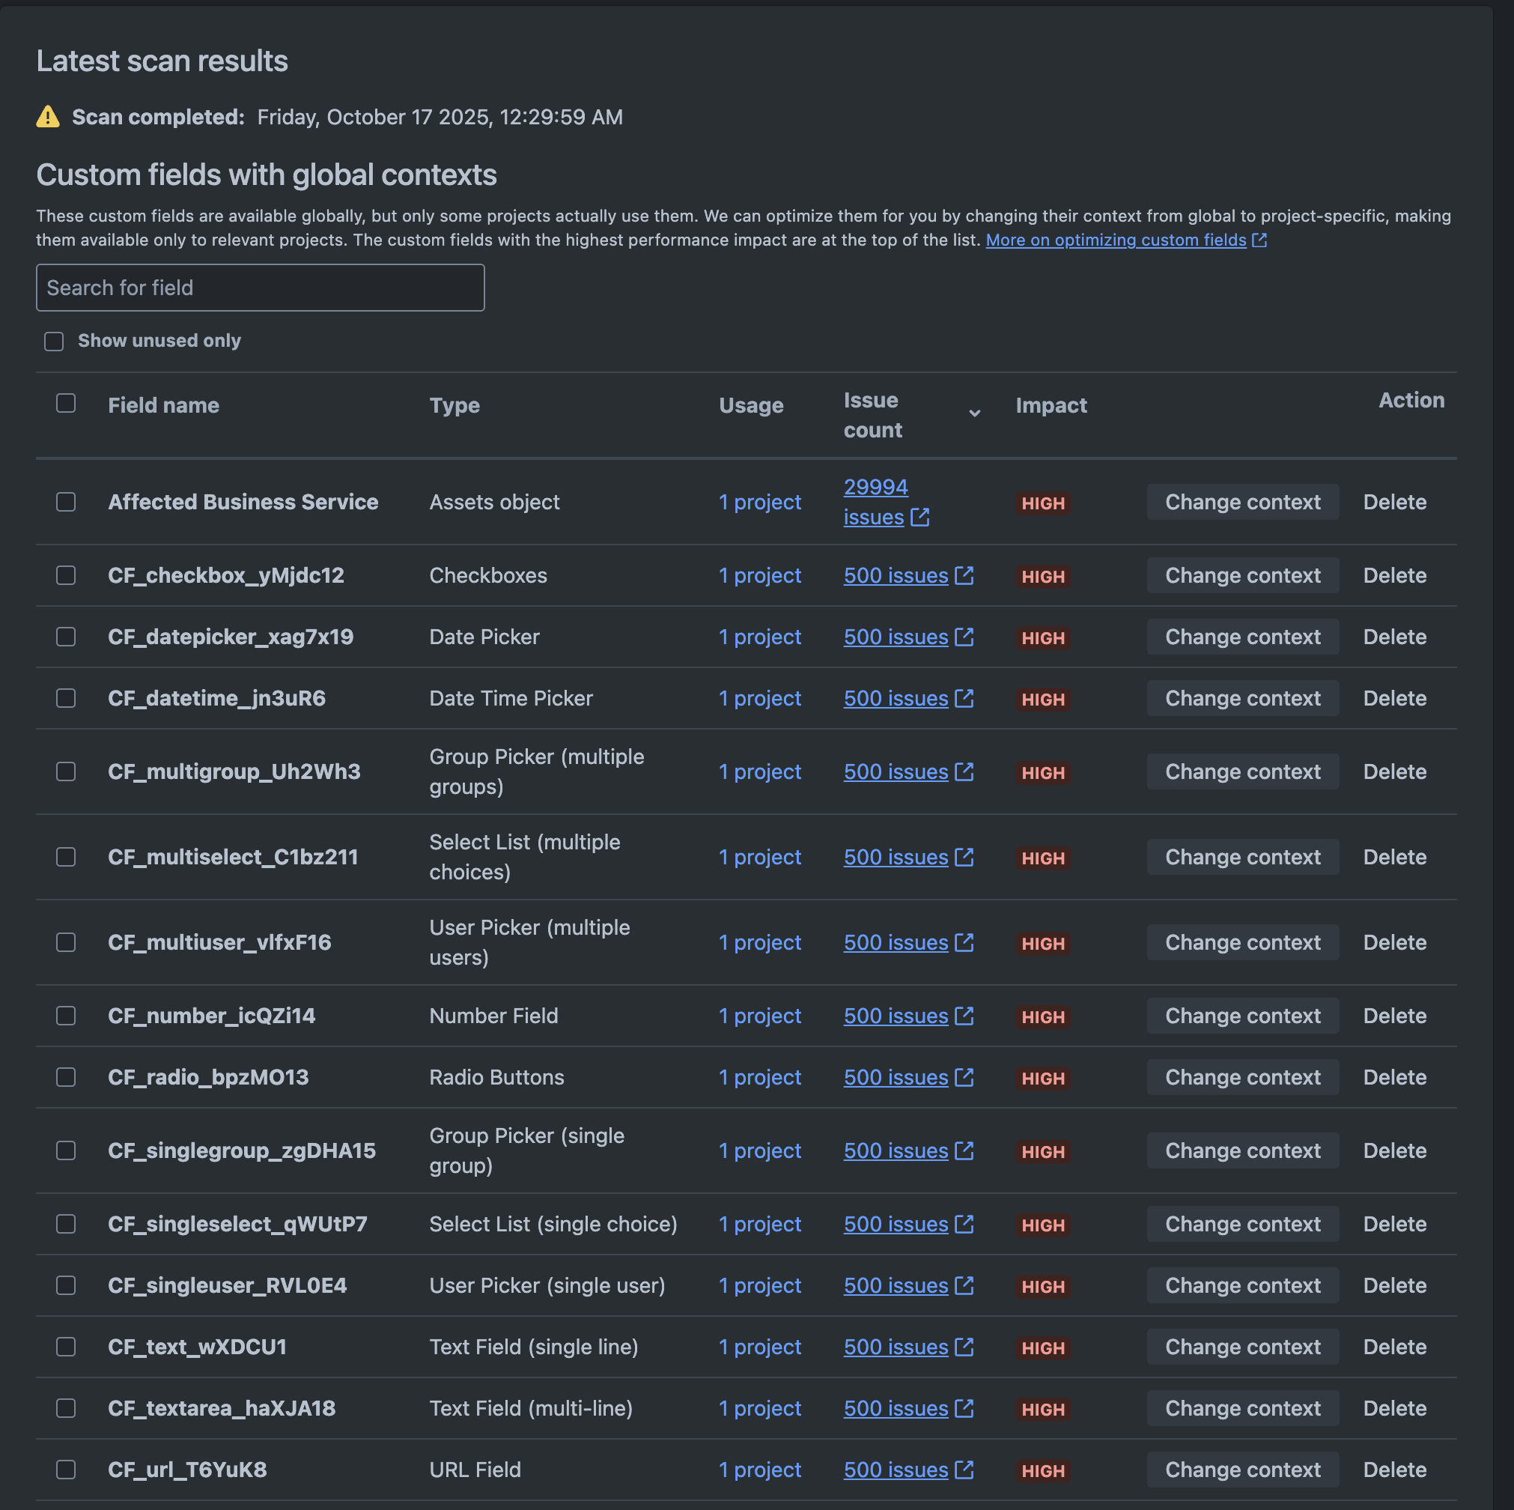Click Change context for CF_url_T6YuK8
This screenshot has width=1514, height=1510.
[1243, 1470]
